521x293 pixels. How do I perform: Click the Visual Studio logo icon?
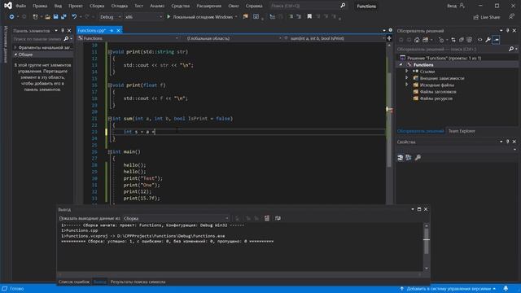point(8,6)
